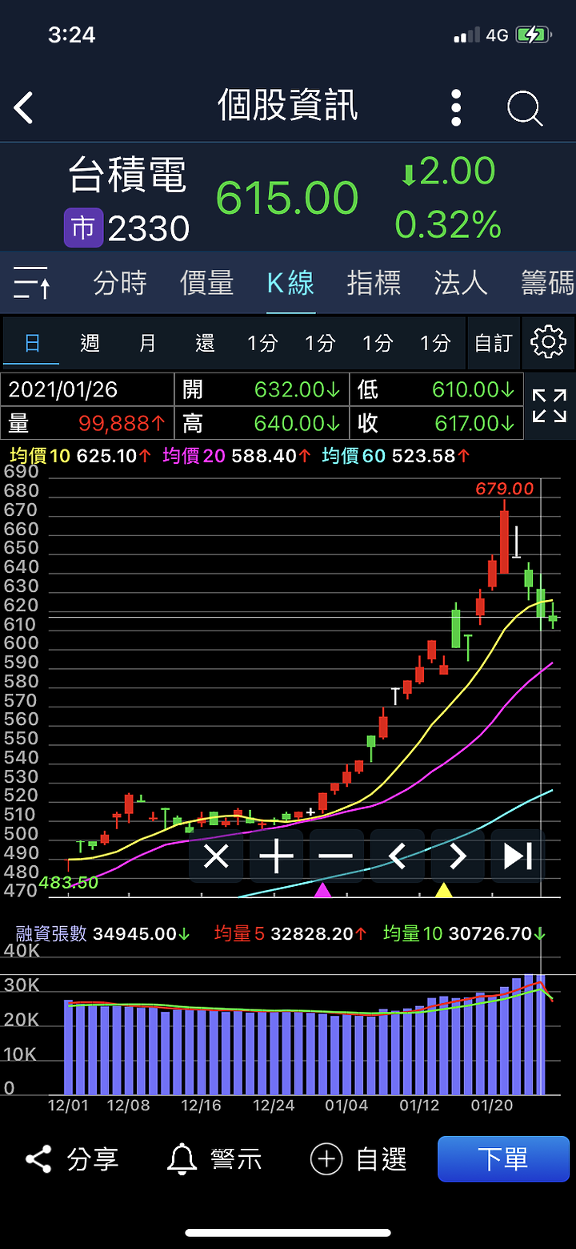Tap 均價10 moving average label
576x1249 pixels.
point(41,456)
